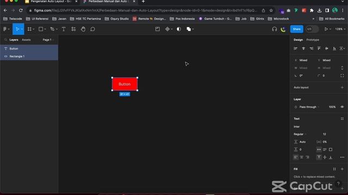Add auto layout with plus icon

342,87
